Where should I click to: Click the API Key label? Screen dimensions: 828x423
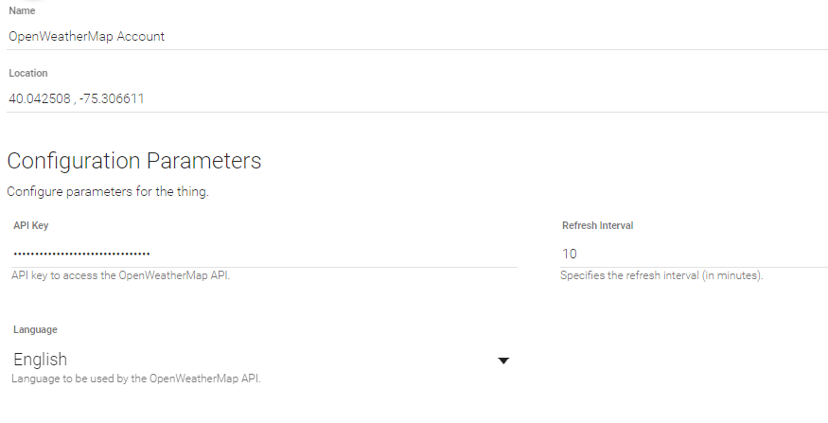point(33,226)
